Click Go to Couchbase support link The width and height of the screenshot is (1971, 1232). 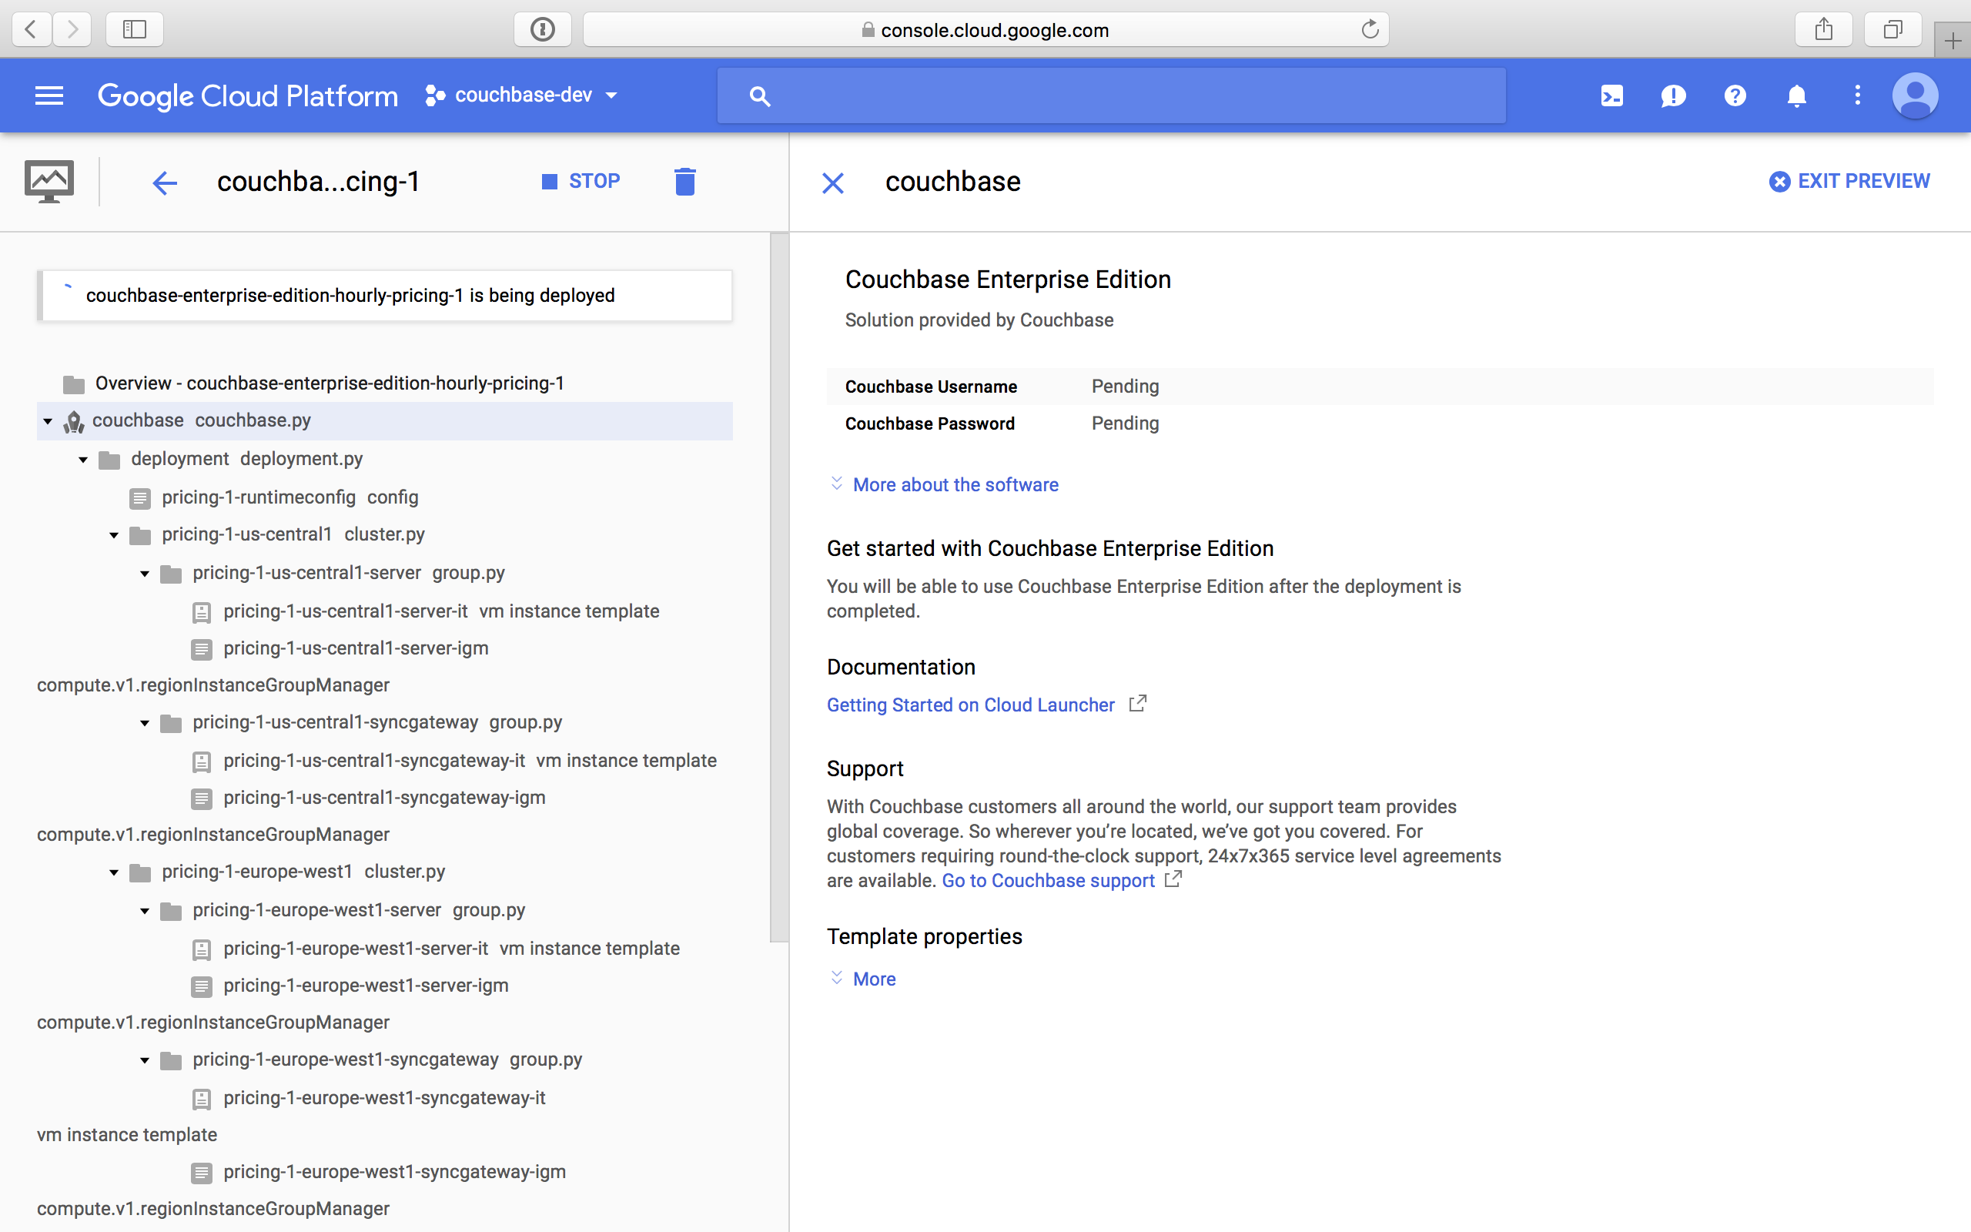[1047, 880]
